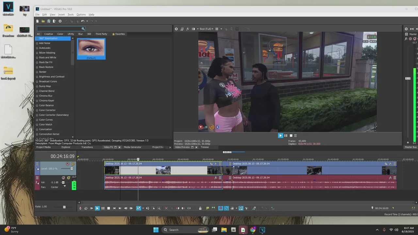Open first video clip's hamburger menu
The image size is (418, 235).
(x=220, y=164)
